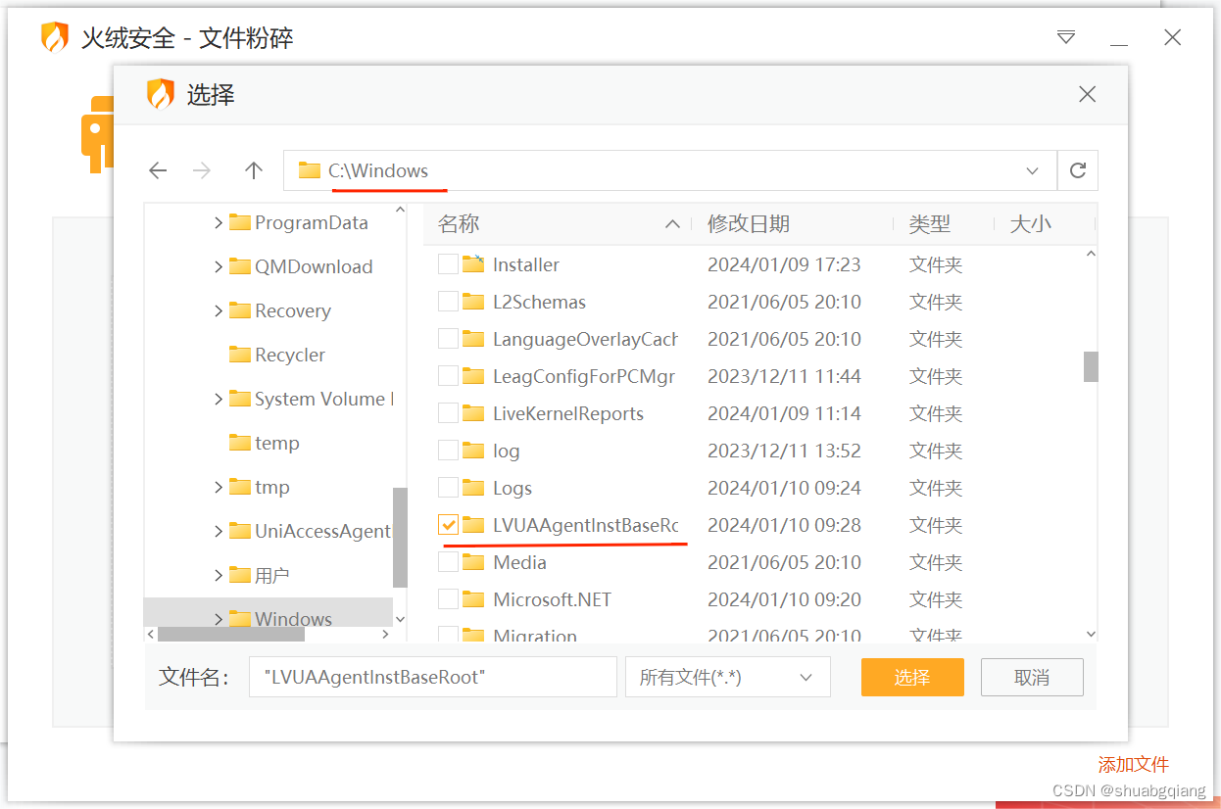Check the L2Schemas folder checkbox
1221x809 pixels.
448,302
